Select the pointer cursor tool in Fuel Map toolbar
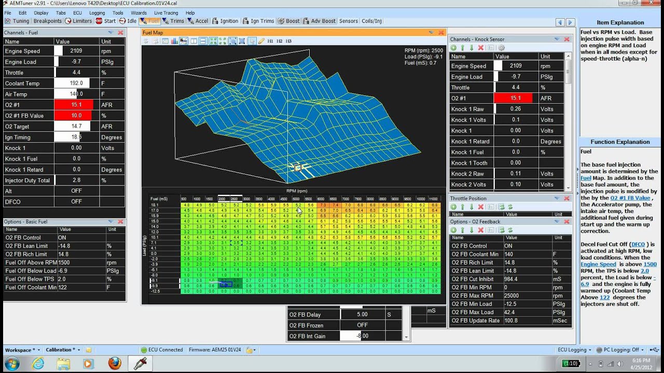 point(252,41)
